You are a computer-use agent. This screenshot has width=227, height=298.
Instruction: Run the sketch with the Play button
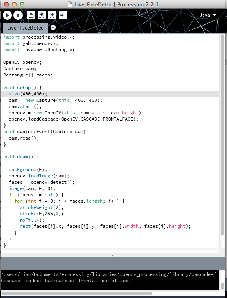coord(8,15)
